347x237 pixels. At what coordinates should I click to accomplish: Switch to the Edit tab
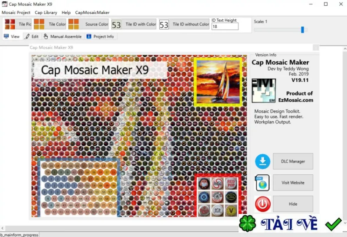[32, 37]
